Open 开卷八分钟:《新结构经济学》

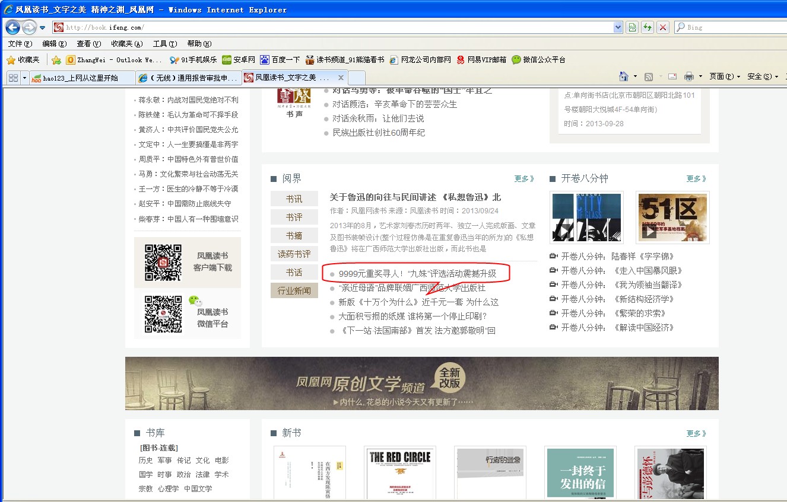(618, 299)
